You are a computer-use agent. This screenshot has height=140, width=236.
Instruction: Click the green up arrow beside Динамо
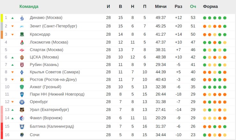[12, 18]
